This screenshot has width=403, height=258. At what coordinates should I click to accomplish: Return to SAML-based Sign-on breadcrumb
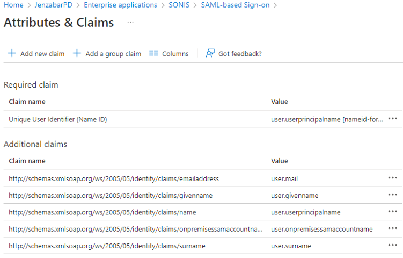[236, 5]
